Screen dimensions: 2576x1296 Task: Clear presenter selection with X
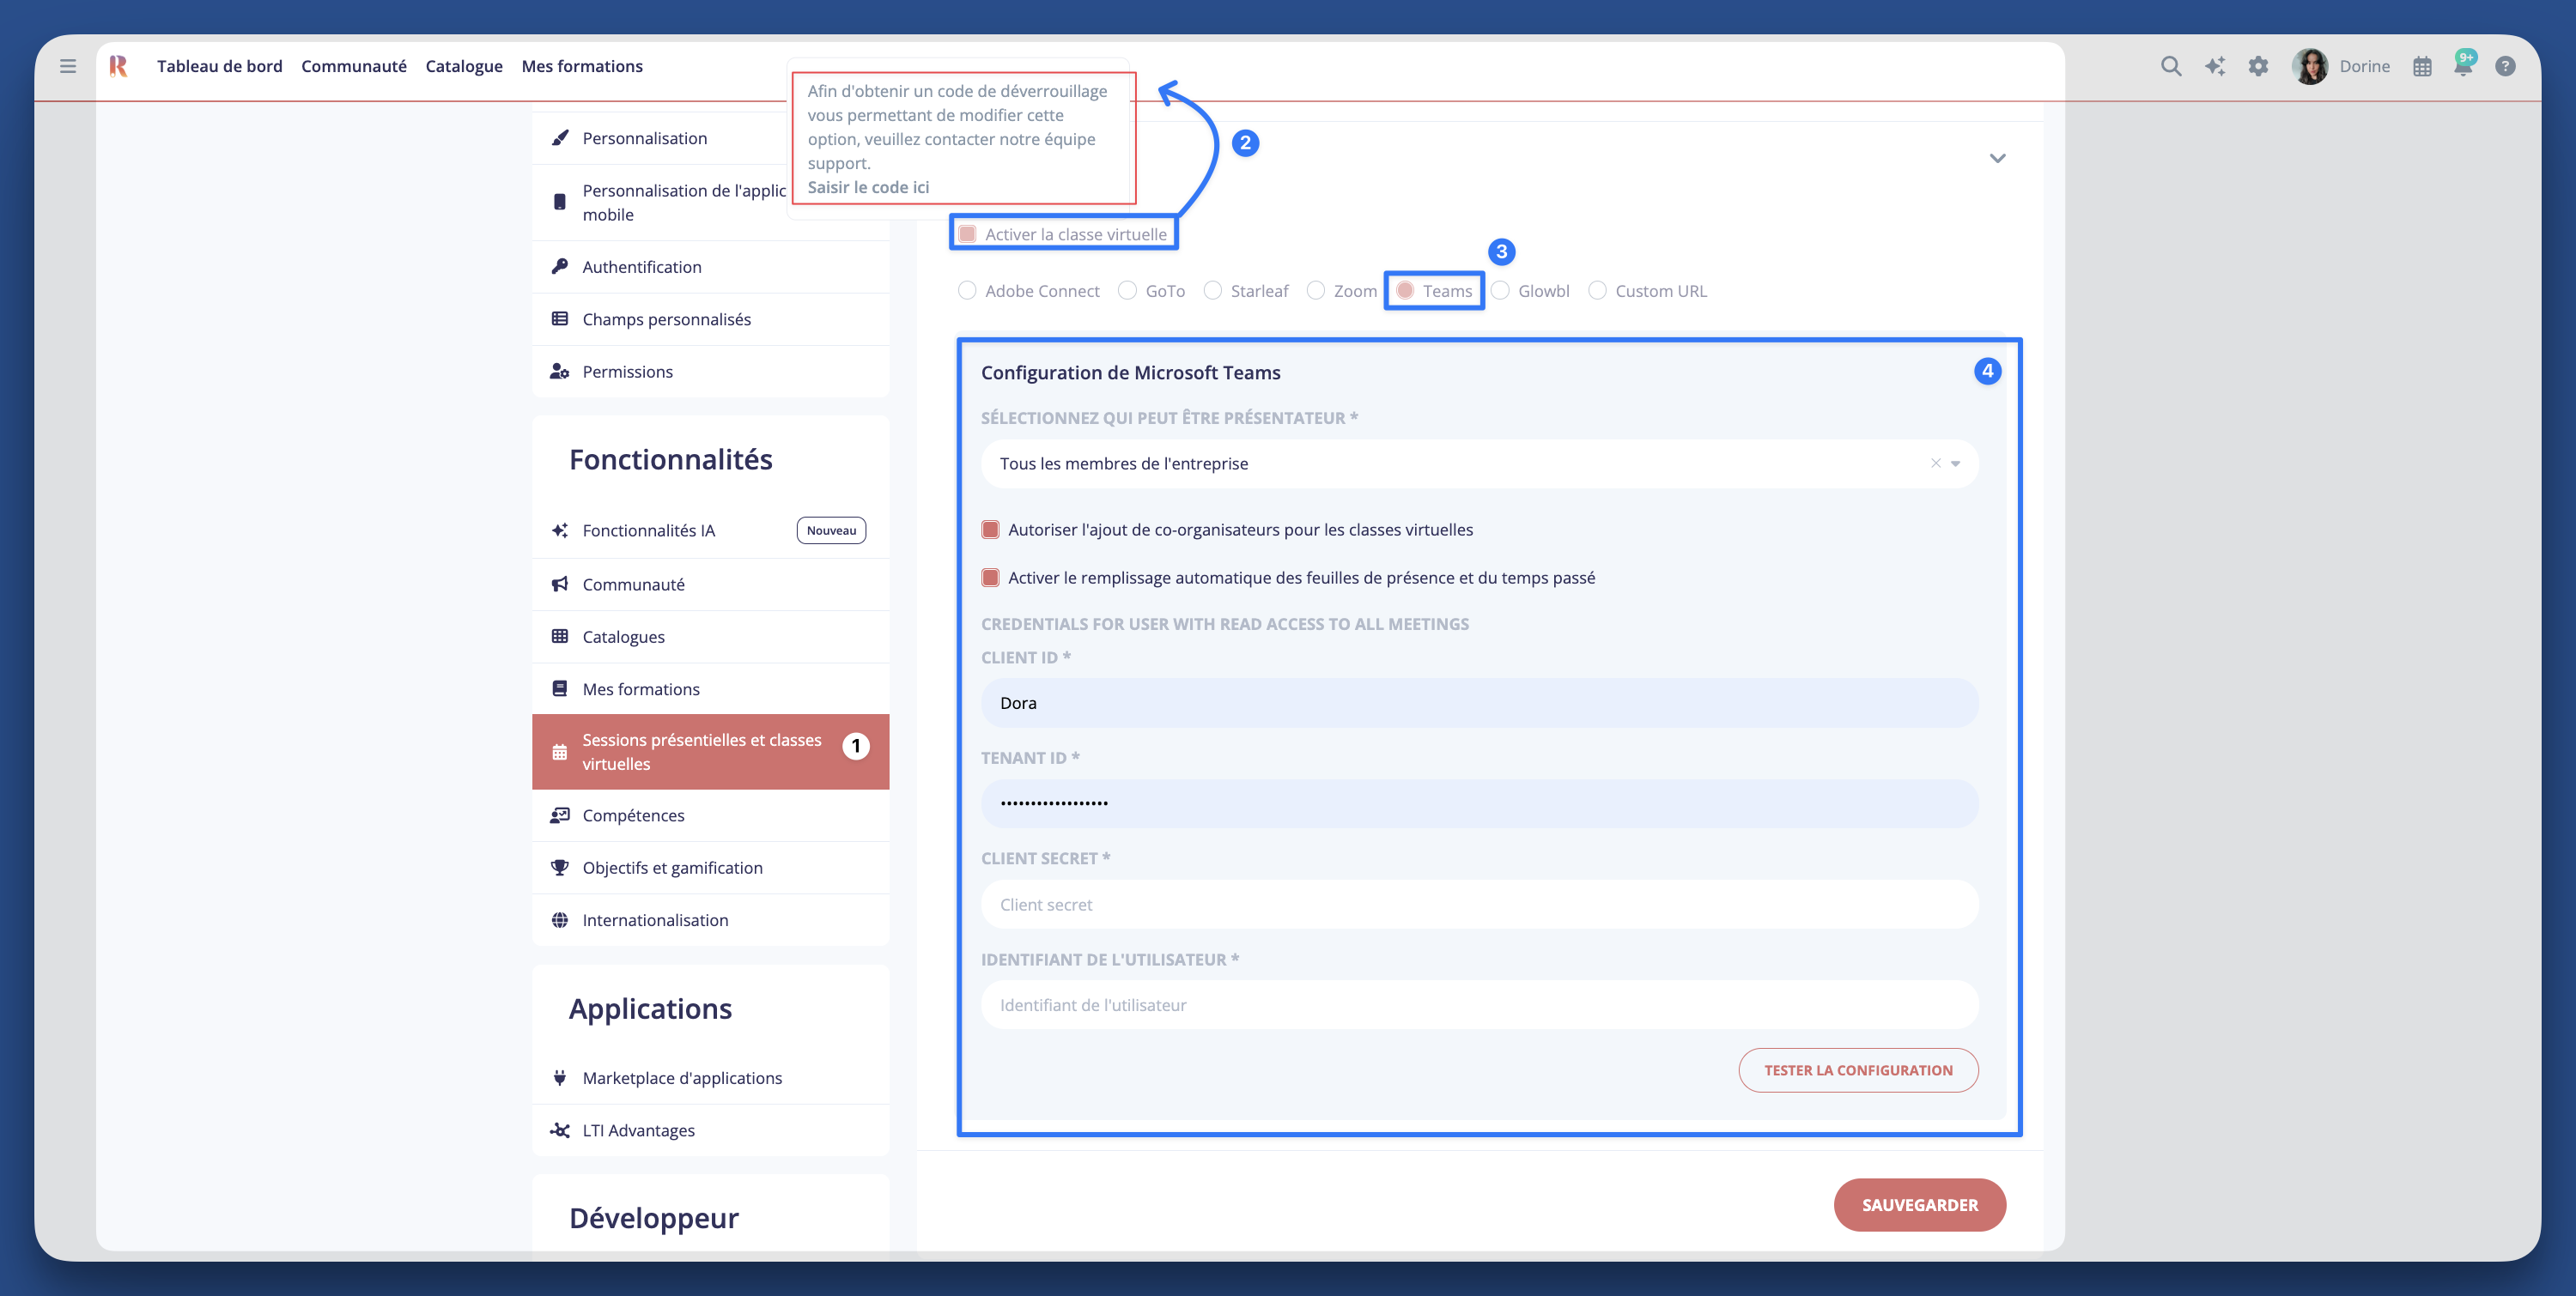coord(1935,463)
